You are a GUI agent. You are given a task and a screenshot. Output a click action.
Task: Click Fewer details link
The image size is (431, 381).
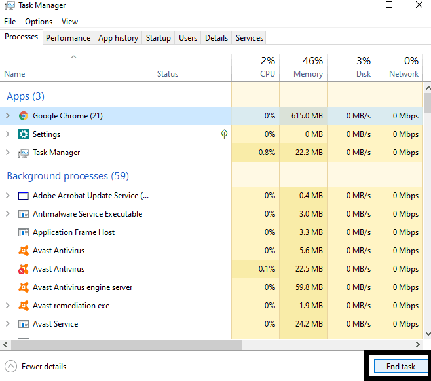coord(44,367)
